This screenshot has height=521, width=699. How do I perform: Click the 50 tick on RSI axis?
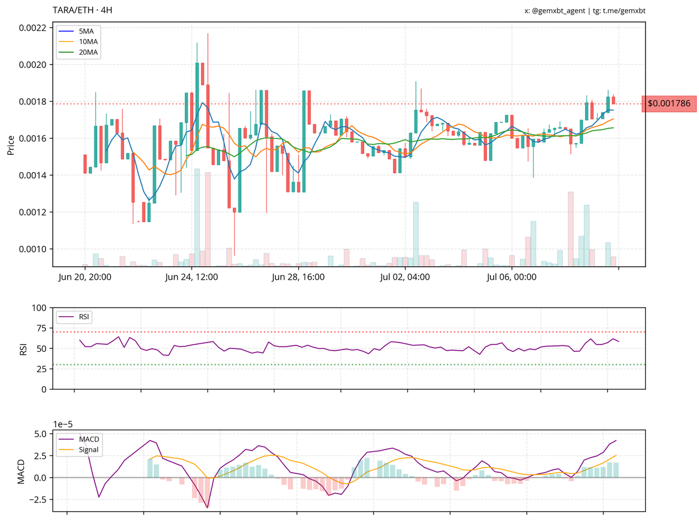(43, 348)
